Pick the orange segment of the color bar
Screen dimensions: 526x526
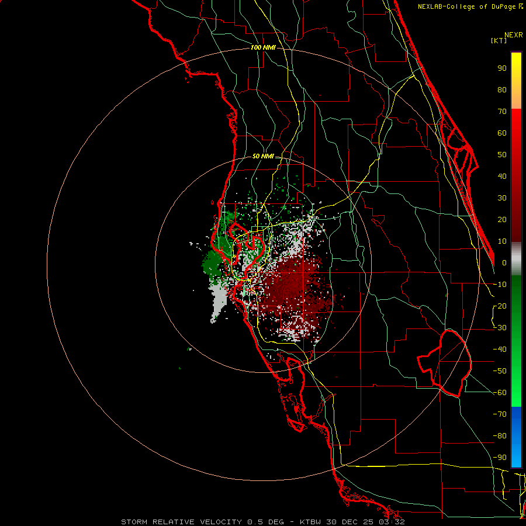516,101
